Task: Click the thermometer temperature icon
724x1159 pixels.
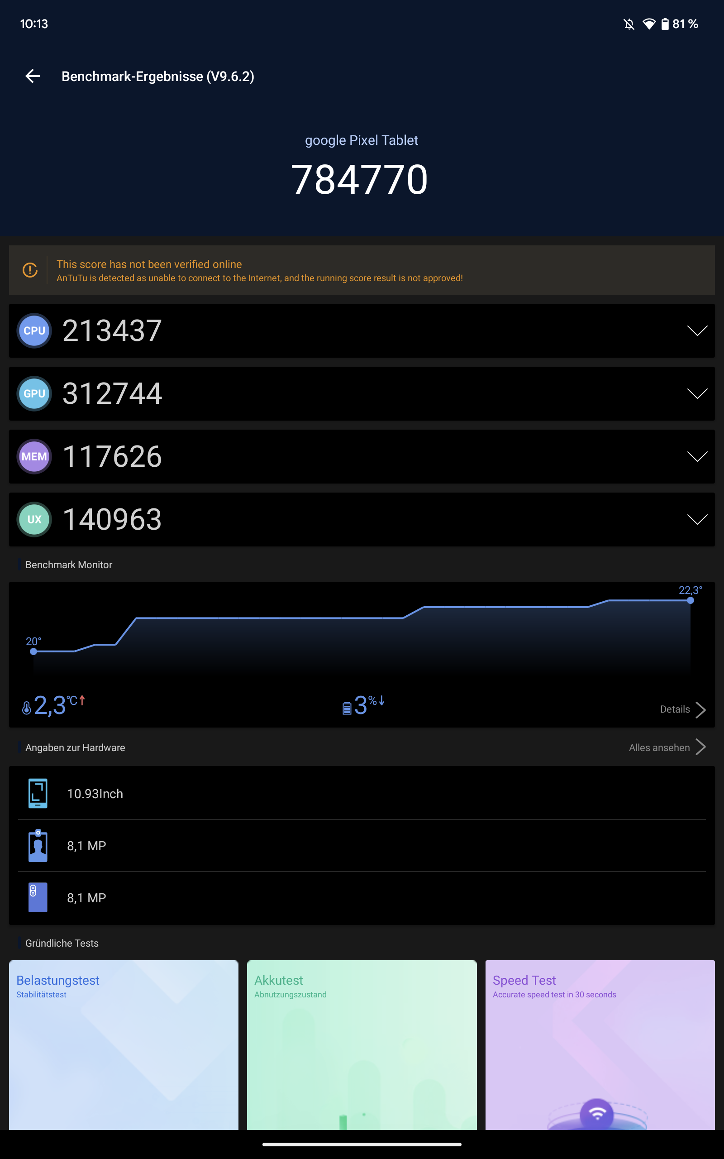Action: coord(27,707)
